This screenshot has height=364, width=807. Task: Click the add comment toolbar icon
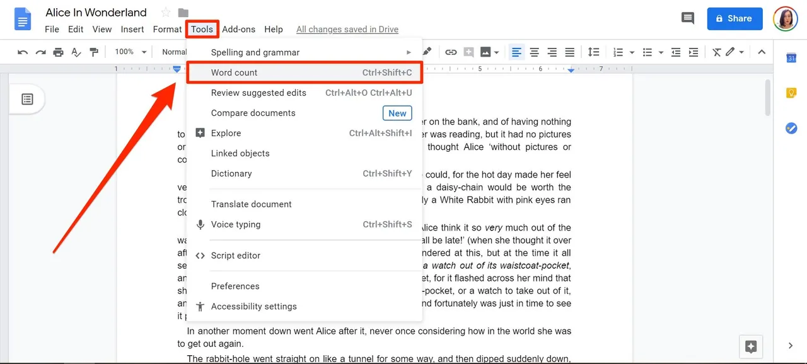click(468, 52)
